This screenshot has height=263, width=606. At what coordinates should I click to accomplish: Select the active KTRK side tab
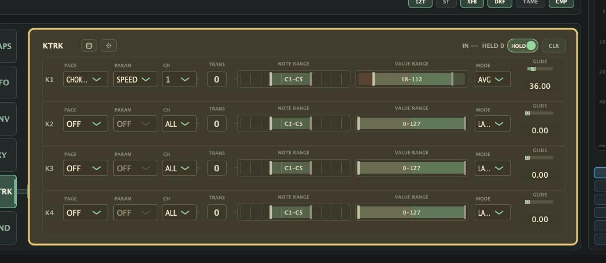pos(8,191)
